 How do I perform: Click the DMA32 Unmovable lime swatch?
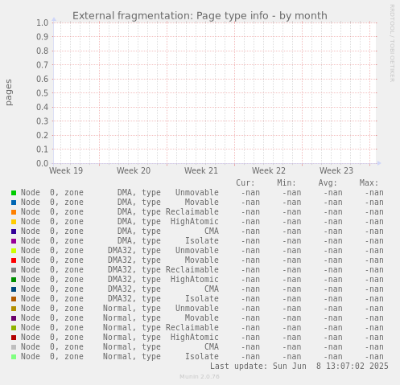click(14, 251)
